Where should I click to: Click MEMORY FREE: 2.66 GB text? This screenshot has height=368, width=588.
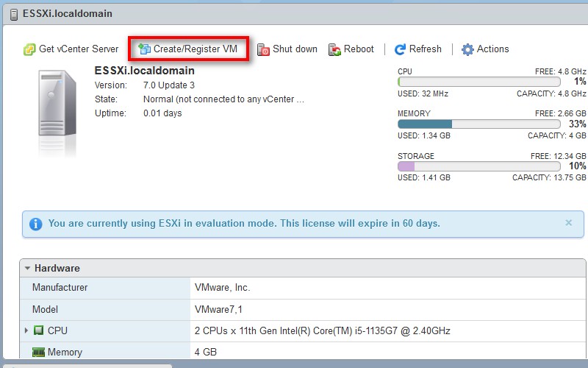pyautogui.click(x=560, y=113)
